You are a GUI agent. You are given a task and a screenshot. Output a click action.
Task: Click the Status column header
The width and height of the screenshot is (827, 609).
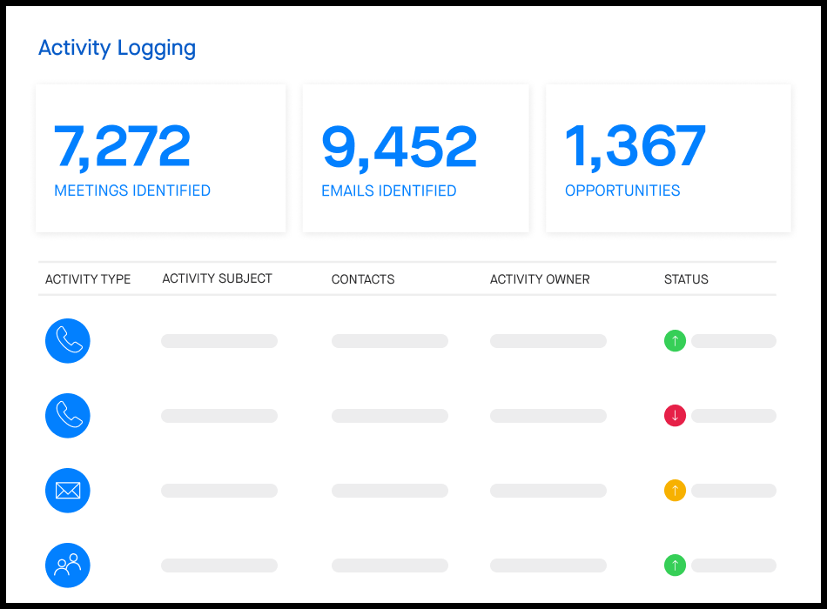(686, 279)
